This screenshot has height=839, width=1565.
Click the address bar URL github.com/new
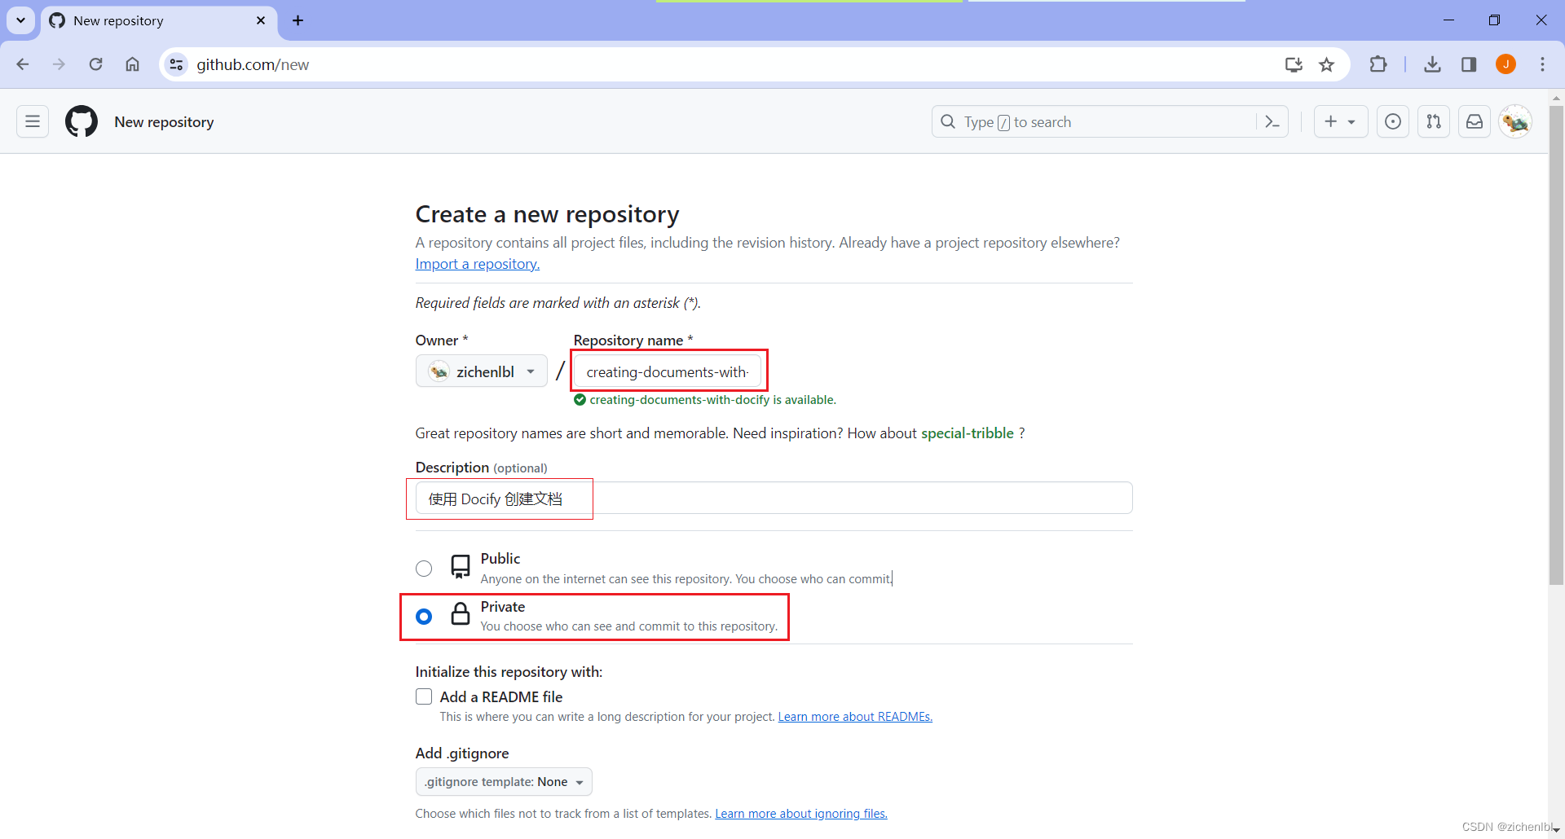pyautogui.click(x=253, y=64)
